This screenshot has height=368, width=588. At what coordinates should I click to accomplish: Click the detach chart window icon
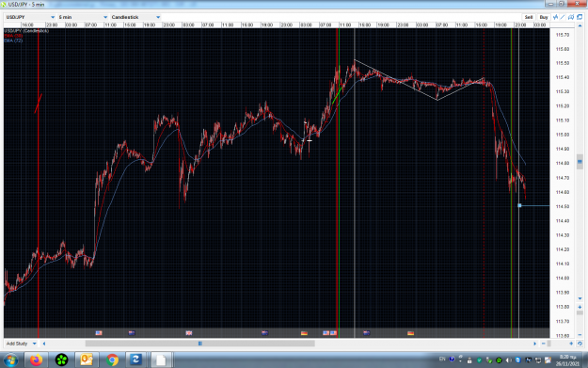580,17
